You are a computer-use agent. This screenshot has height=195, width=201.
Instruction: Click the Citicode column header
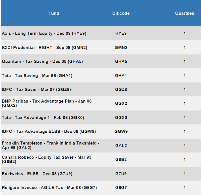point(121,13)
